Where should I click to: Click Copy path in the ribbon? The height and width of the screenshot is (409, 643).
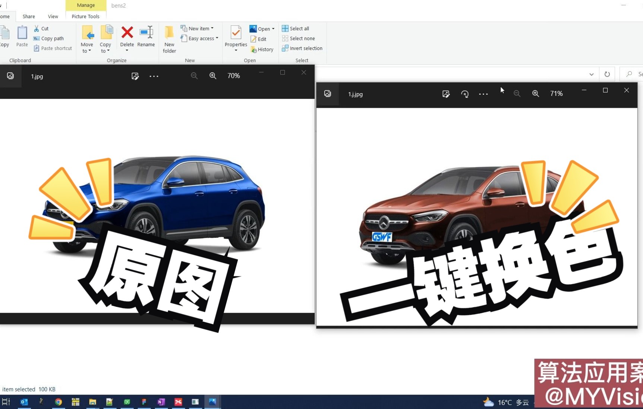point(48,38)
